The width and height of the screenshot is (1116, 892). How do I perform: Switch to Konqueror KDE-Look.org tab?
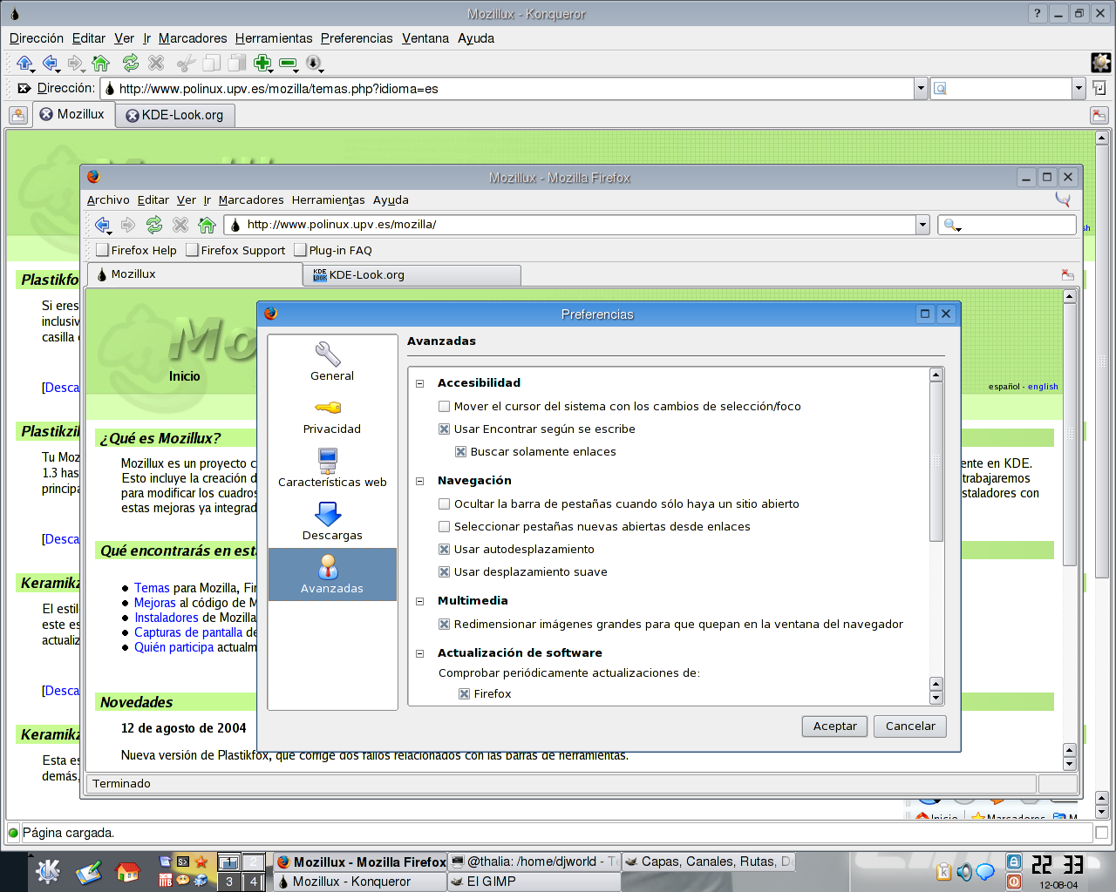pyautogui.click(x=174, y=115)
